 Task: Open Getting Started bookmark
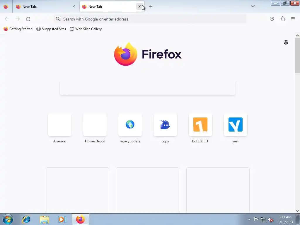point(18,29)
